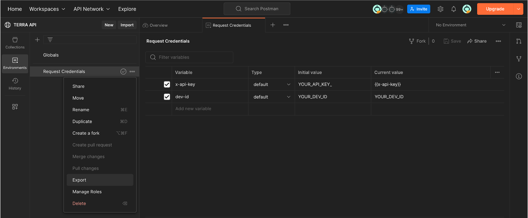Expand the No Environment selector
This screenshot has height=218, width=528.
[x=470, y=25]
